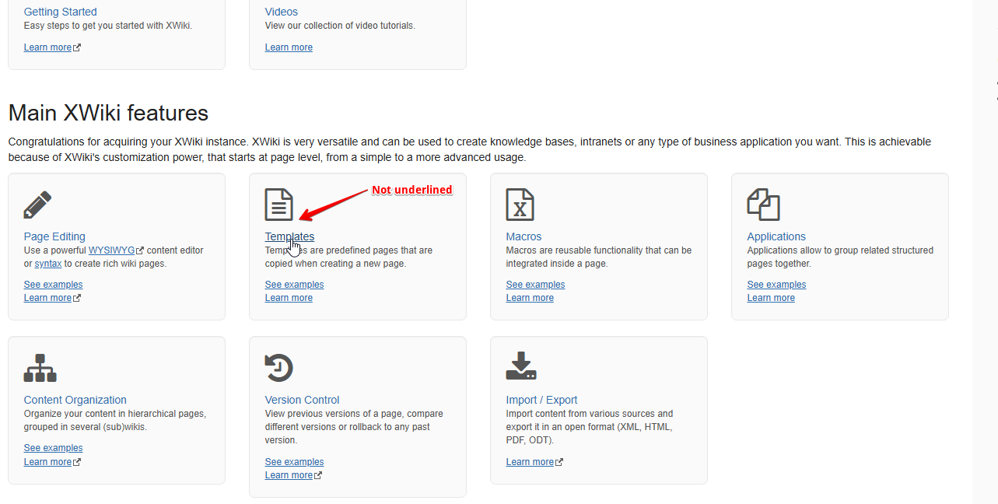Click the download icon above Import / Export
Viewport: 998px width, 504px height.
click(x=521, y=366)
